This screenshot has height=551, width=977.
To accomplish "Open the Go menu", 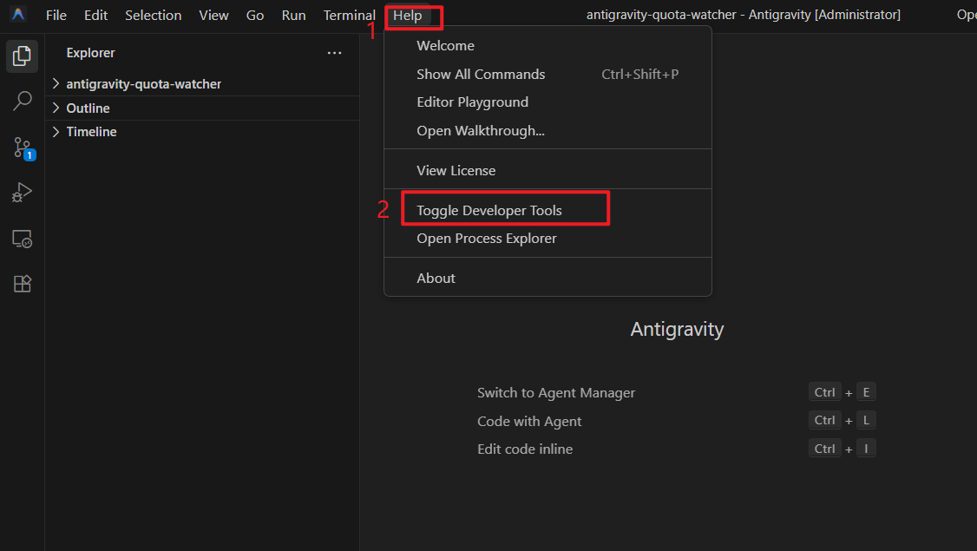I will 255,15.
